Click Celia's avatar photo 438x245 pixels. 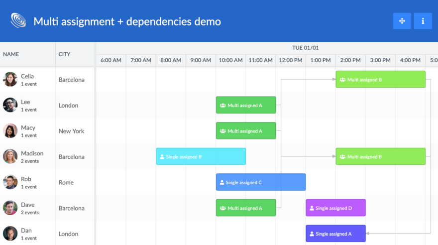tap(10, 80)
